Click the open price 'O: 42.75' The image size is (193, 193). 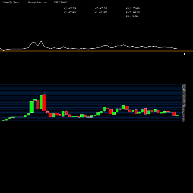pos(70,8)
